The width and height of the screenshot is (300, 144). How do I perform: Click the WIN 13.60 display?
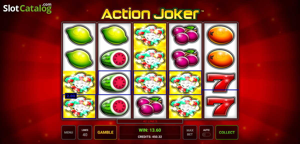coord(150,130)
